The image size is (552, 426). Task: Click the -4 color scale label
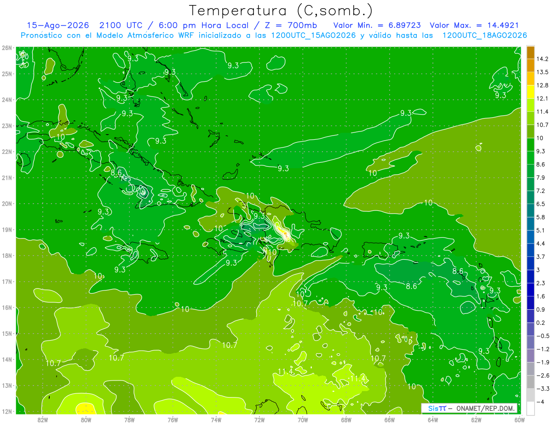540,402
